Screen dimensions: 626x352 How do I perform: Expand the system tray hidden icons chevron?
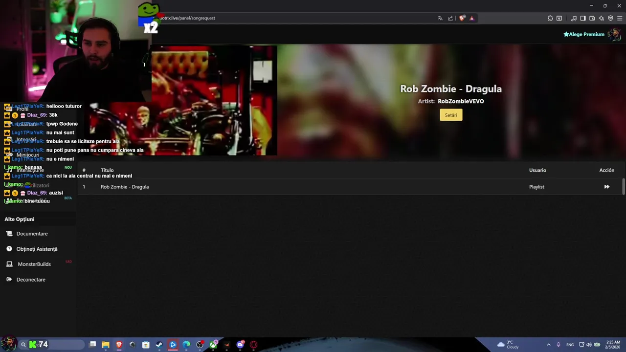tap(548, 345)
